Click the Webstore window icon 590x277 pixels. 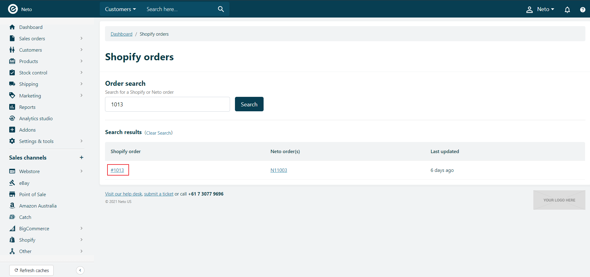click(x=12, y=171)
